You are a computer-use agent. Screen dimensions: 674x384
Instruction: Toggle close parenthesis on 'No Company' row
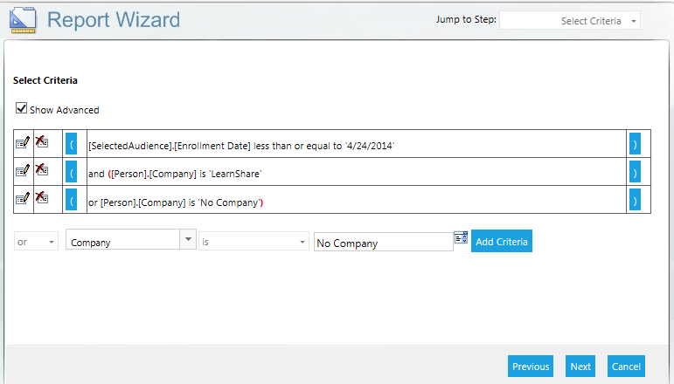coord(635,201)
